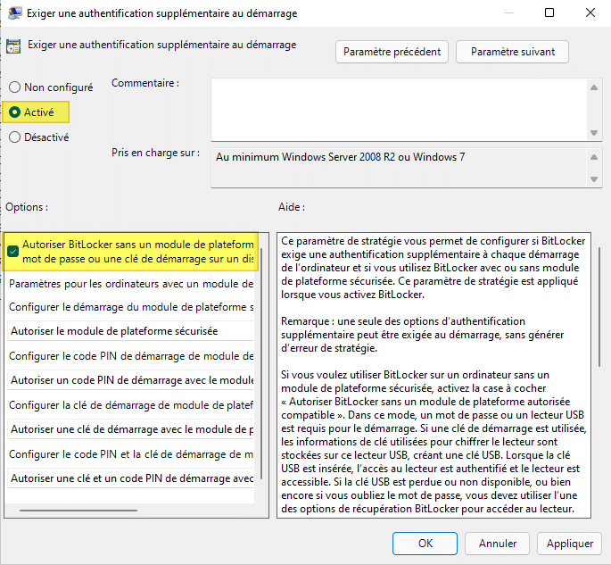Click help paragraph starting 'Remarque : une seule'
This screenshot has height=565, width=611.
423,335
